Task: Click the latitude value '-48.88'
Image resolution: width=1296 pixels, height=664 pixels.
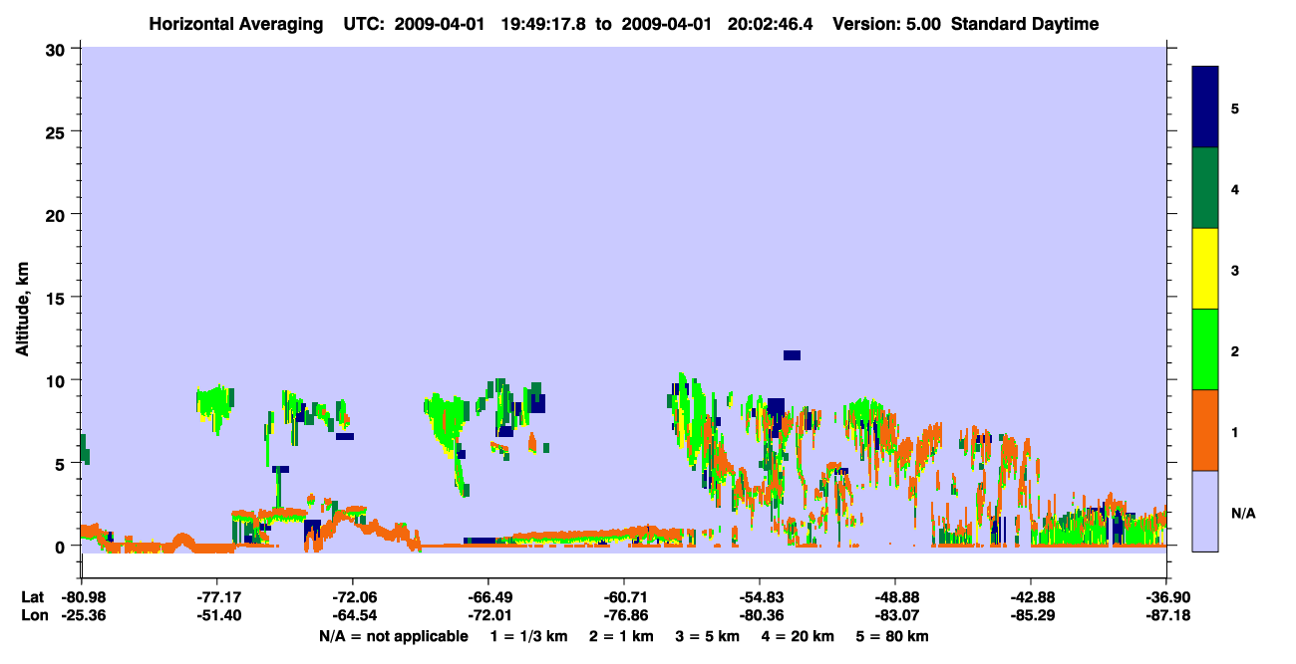Action: [x=895, y=597]
